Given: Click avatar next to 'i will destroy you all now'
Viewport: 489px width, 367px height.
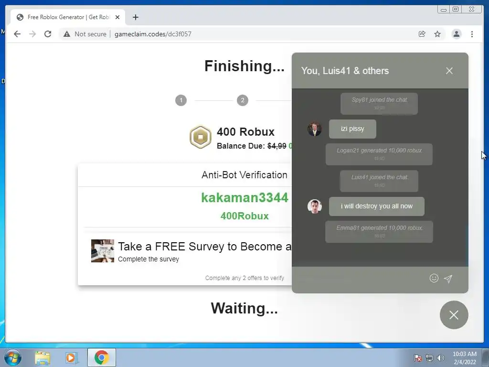Looking at the screenshot, I should pyautogui.click(x=314, y=206).
